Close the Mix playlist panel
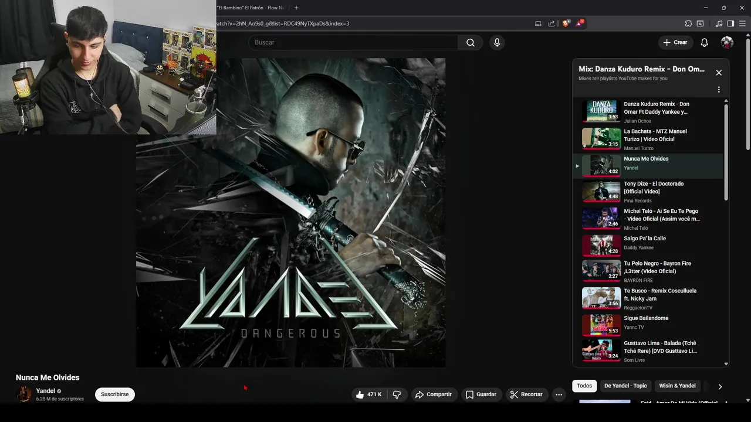Image resolution: width=751 pixels, height=422 pixels. pos(719,73)
